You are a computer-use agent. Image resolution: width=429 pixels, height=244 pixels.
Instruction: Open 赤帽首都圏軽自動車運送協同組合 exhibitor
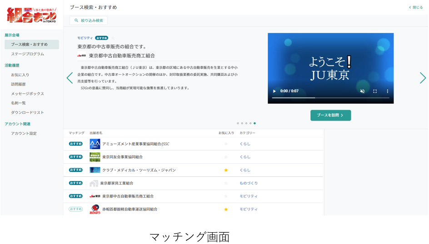coord(130,210)
